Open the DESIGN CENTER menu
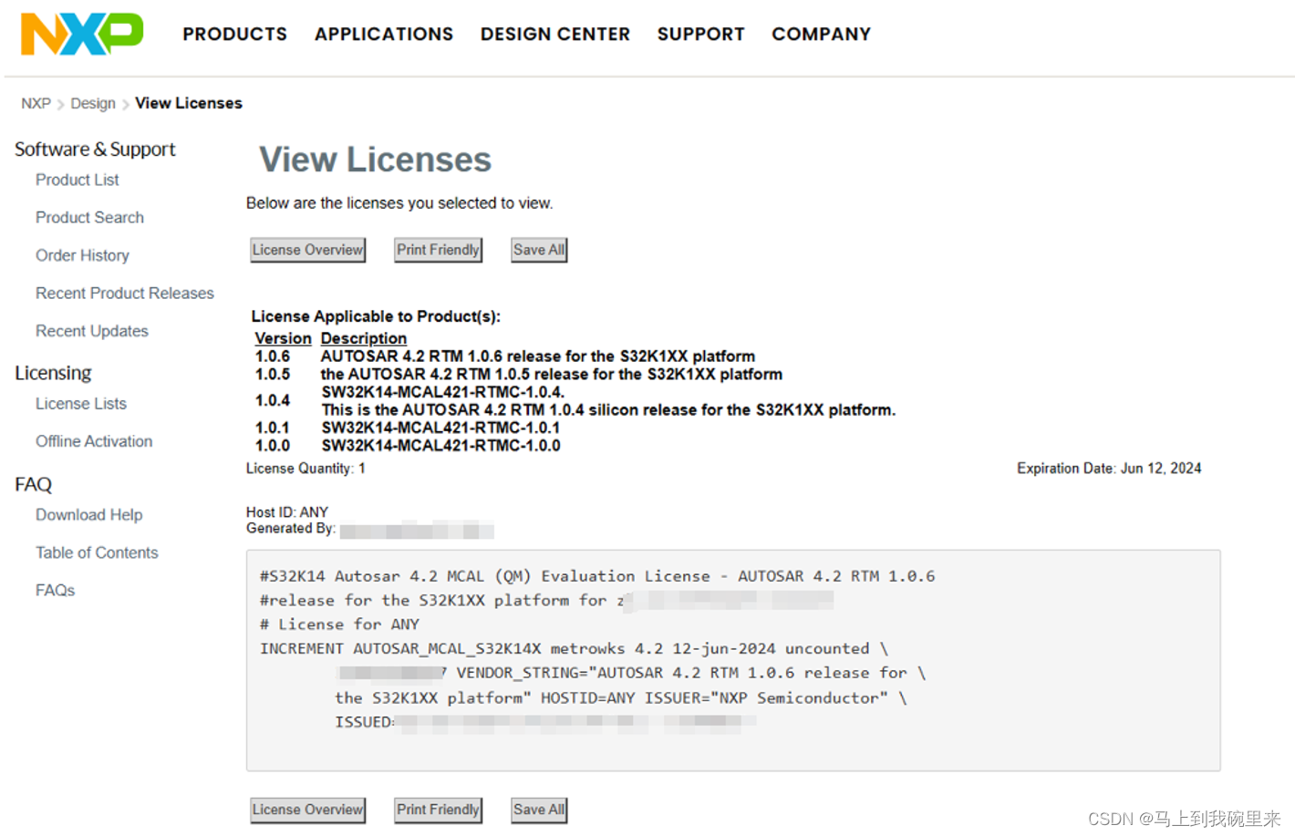Viewport: 1295px width, 836px height. [555, 34]
